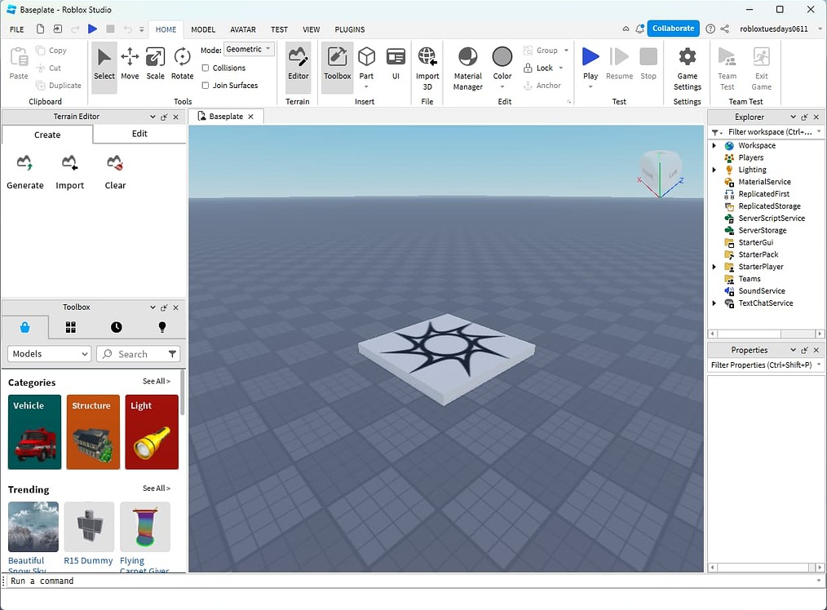
Task: Expand the Workspace tree item
Action: tap(714, 145)
